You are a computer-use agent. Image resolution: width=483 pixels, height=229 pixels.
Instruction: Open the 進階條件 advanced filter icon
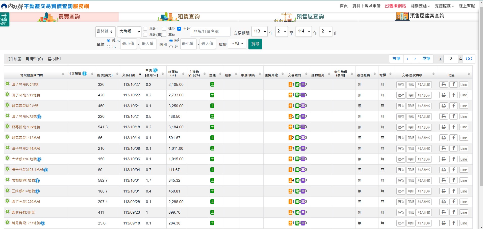coord(4,19)
